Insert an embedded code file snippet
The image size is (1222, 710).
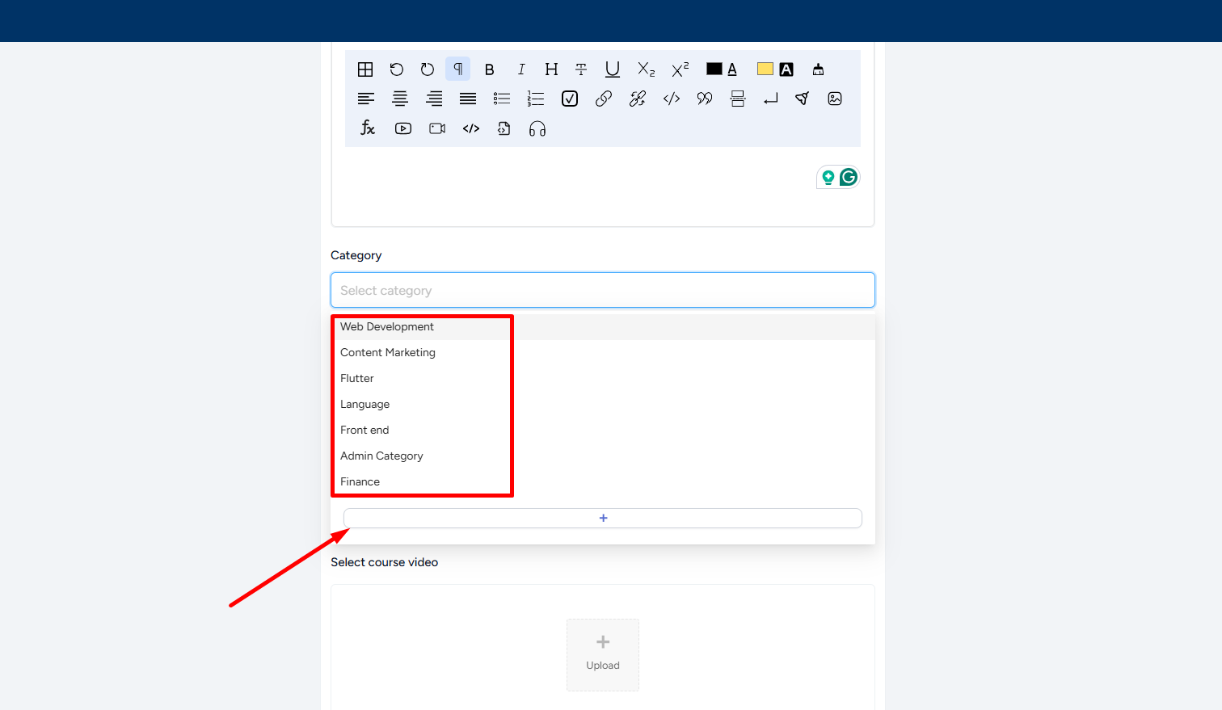pyautogui.click(x=504, y=128)
